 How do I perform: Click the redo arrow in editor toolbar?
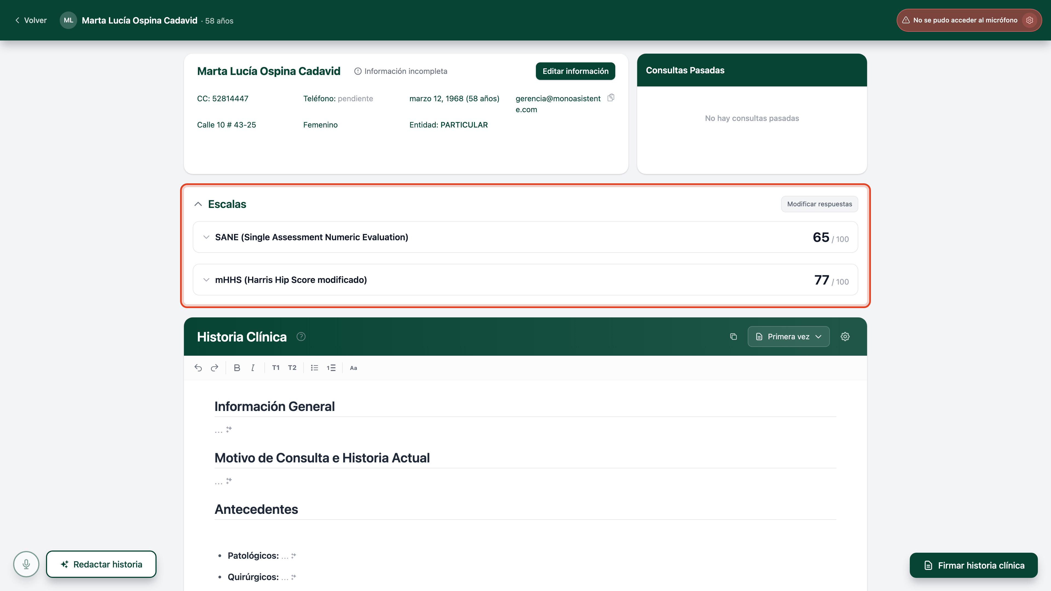coord(215,367)
